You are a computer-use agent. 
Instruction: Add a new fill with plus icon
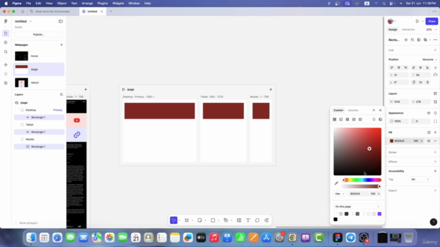coord(435,132)
